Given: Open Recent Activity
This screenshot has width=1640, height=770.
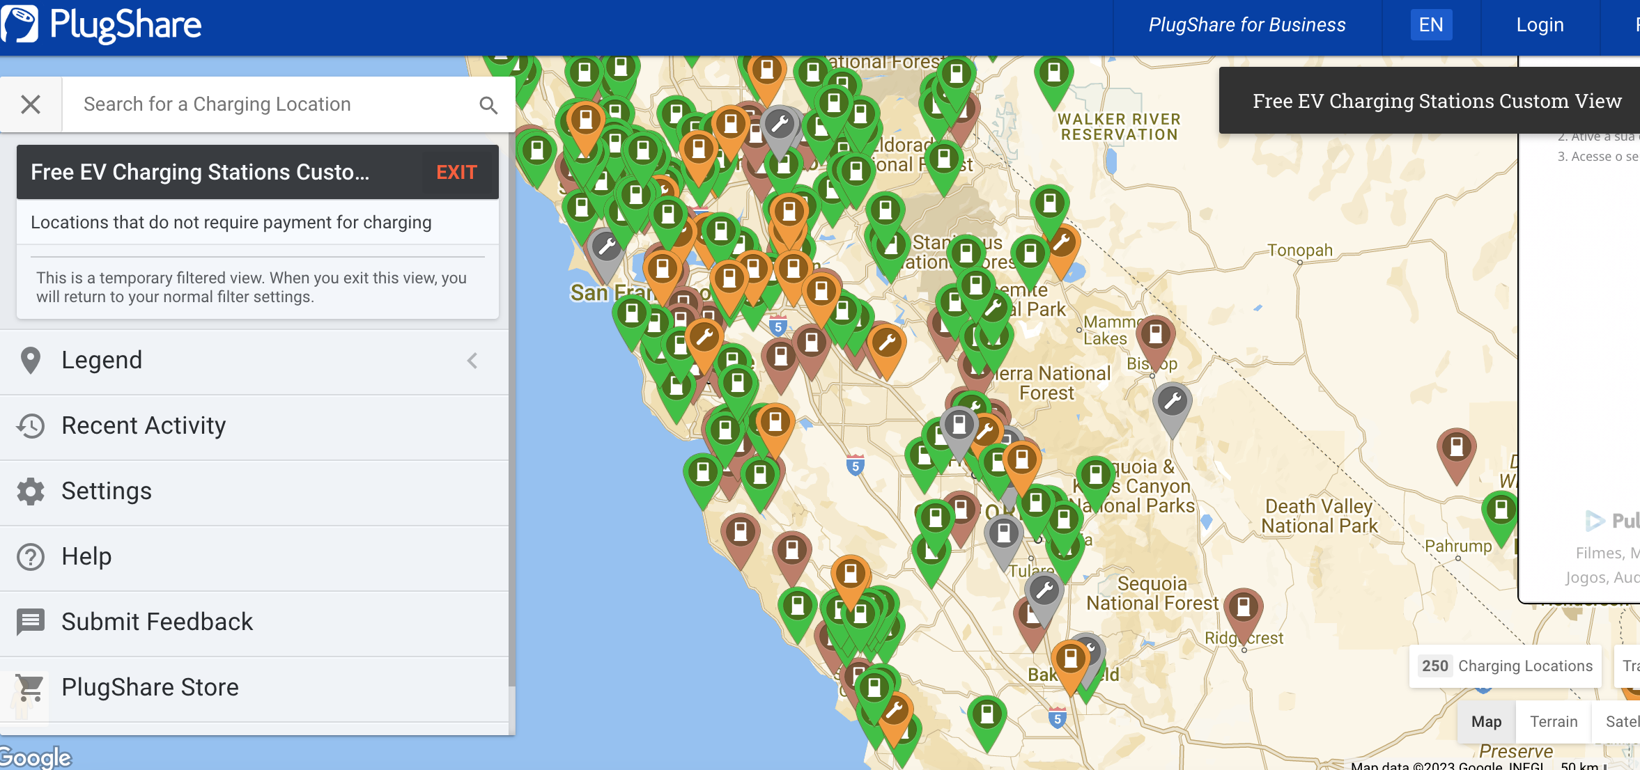Looking at the screenshot, I should (x=254, y=426).
